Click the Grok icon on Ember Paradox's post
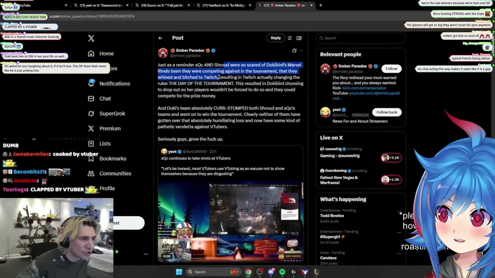The width and height of the screenshot is (495, 278). [x=294, y=51]
